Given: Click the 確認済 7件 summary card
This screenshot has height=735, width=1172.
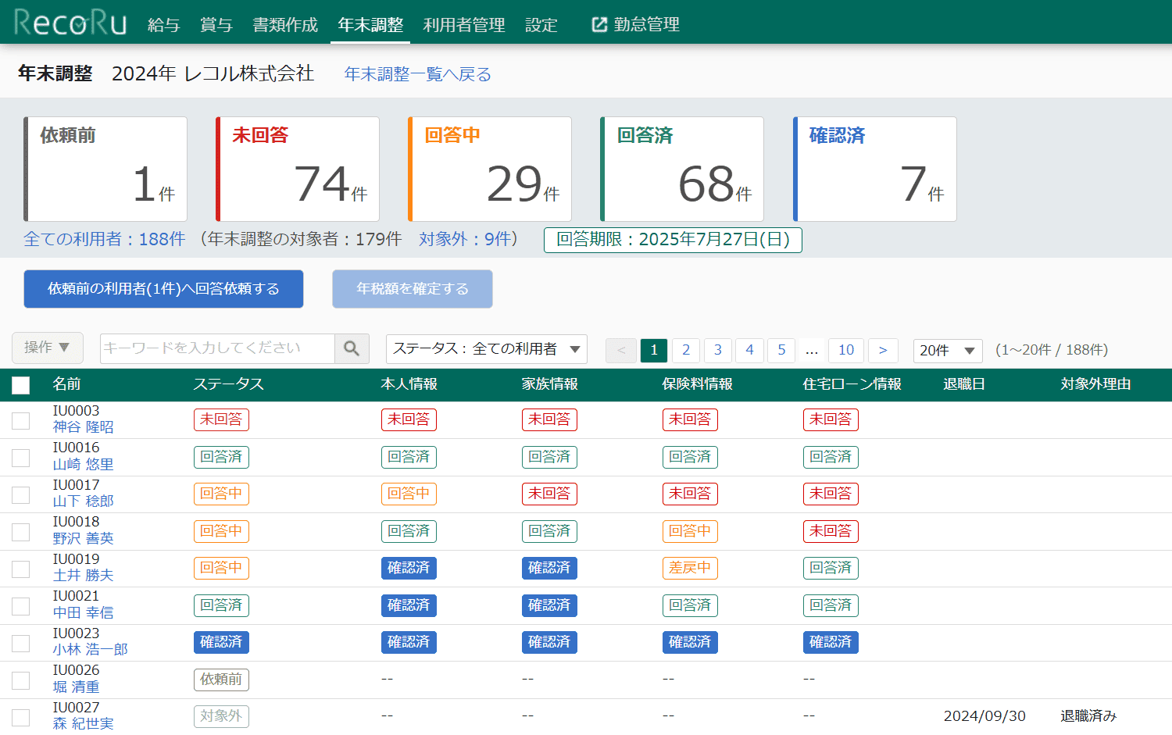Looking at the screenshot, I should (875, 169).
